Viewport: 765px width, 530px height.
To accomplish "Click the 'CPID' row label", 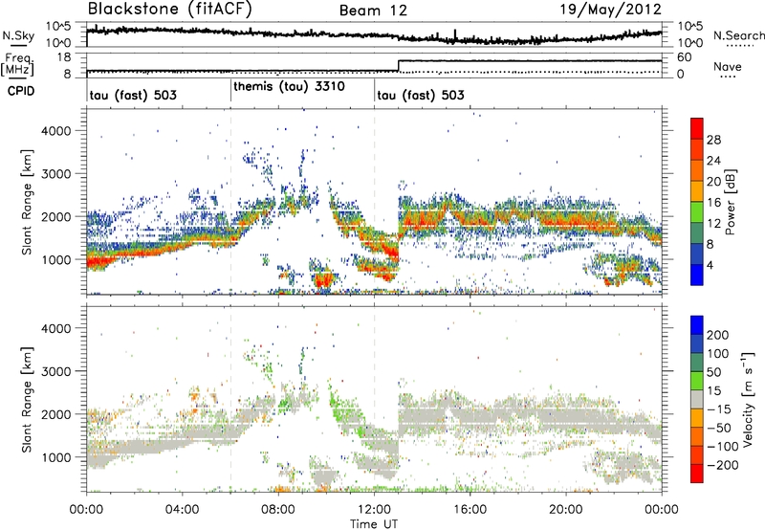I will pos(21,91).
